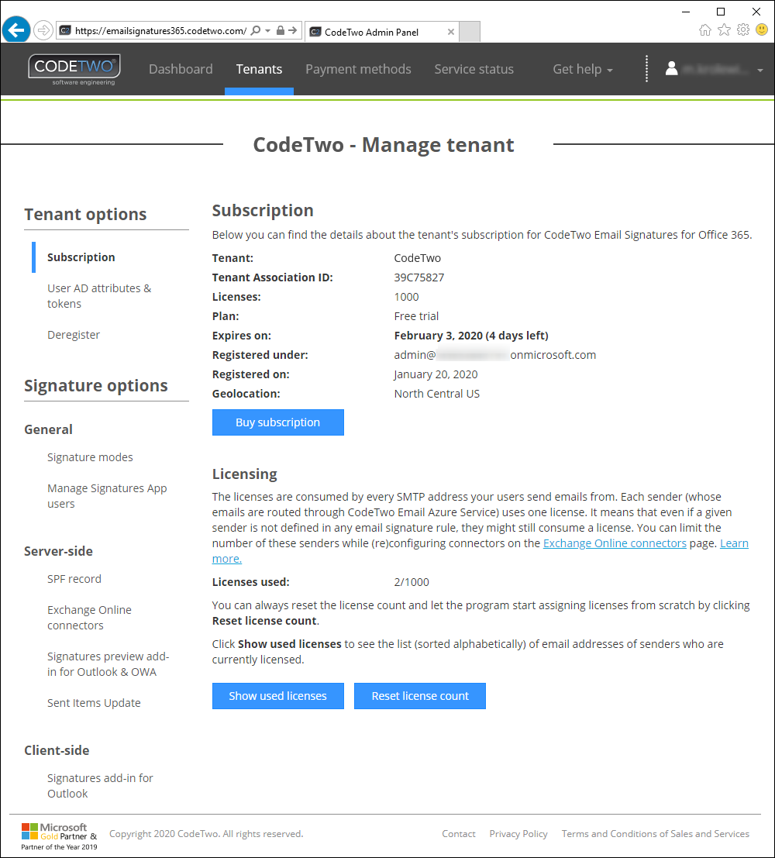The height and width of the screenshot is (858, 775).
Task: Click the Microsoft Gold Partner logo
Action: click(x=59, y=836)
